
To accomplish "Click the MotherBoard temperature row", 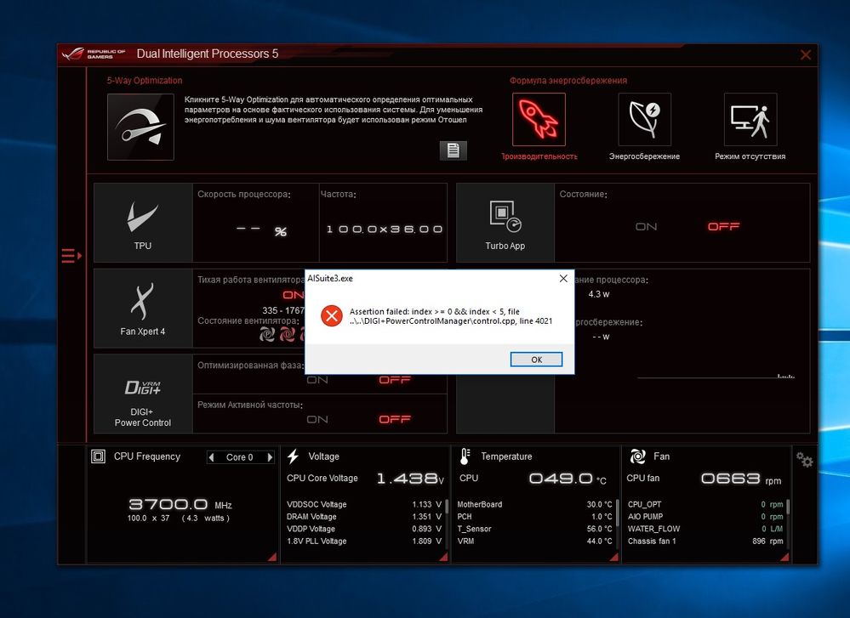I will [x=534, y=504].
